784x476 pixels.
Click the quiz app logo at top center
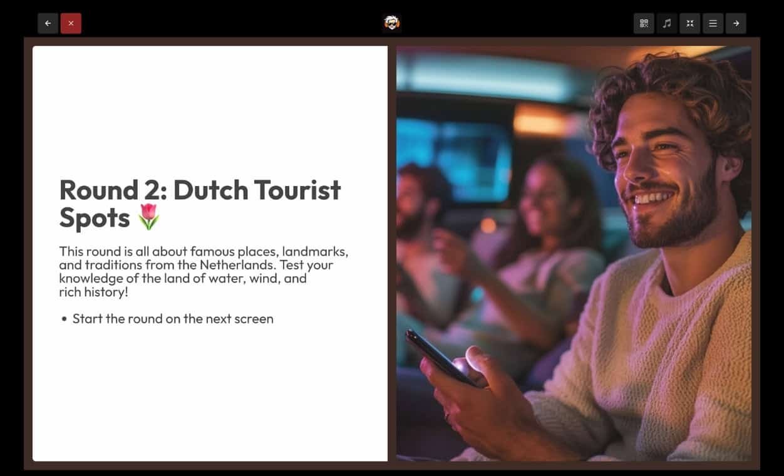[x=392, y=23]
